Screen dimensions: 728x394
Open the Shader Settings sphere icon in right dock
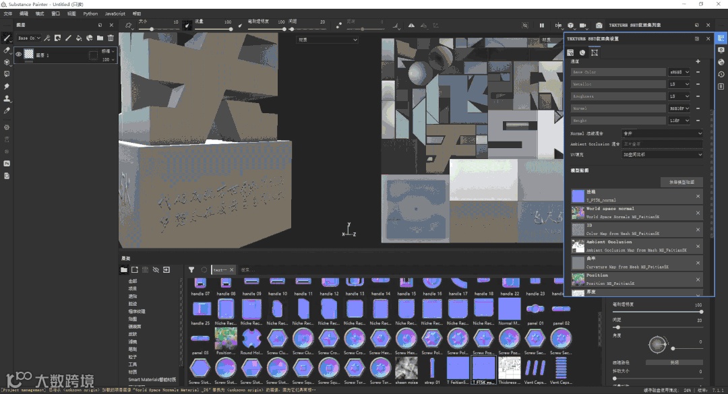[x=721, y=62]
